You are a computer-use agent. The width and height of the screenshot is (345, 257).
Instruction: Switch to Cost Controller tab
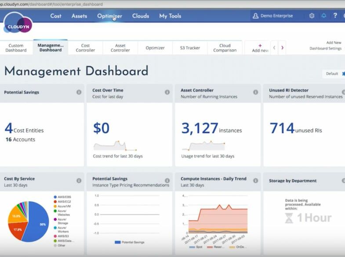click(x=85, y=48)
